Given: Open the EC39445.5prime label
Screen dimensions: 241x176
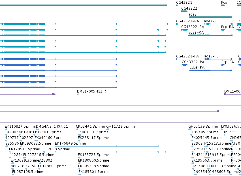Looking at the screenshot, I should pyautogui.click(x=204, y=132).
